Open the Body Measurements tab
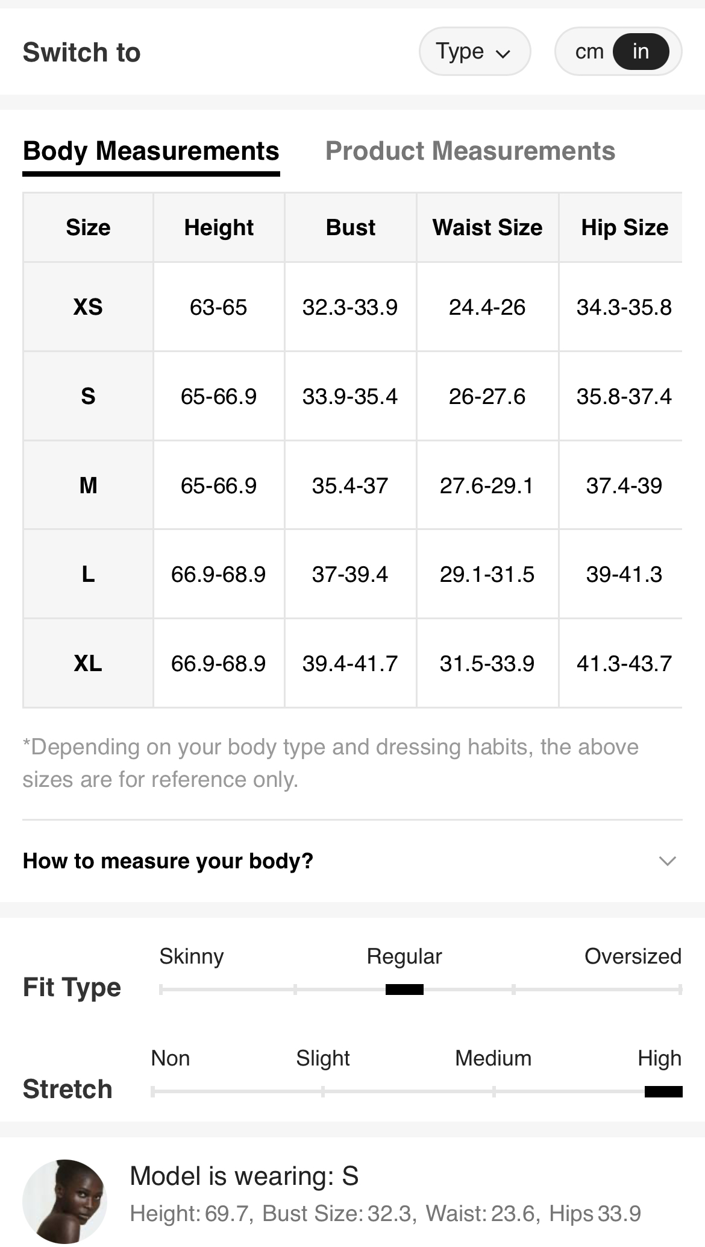 pos(151,151)
